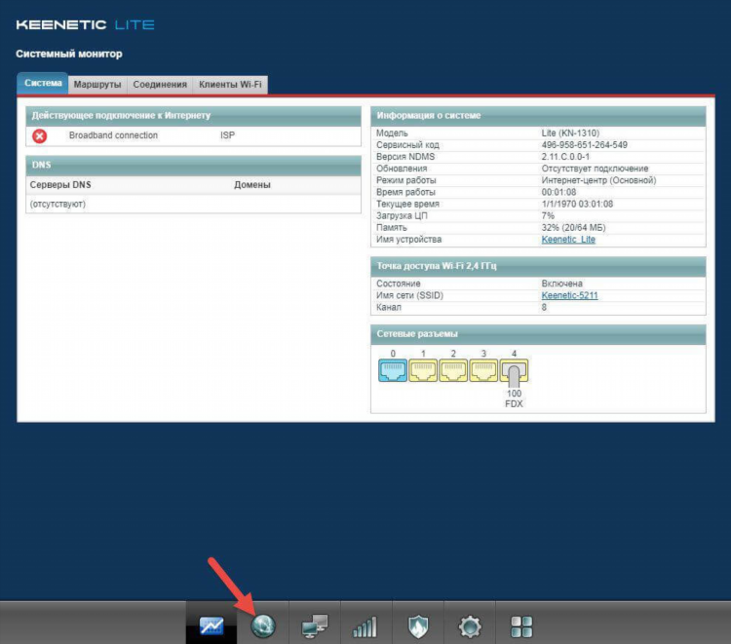Viewport: 731px width, 644px height.
Task: Click current time 1/1/1970 03:01:08
Action: [x=577, y=204]
